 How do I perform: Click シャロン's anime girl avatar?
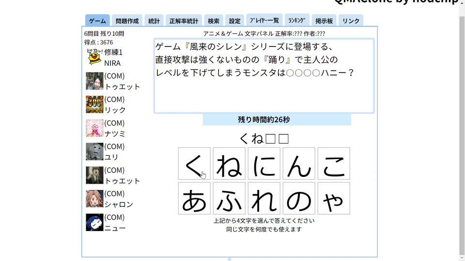coord(94,199)
